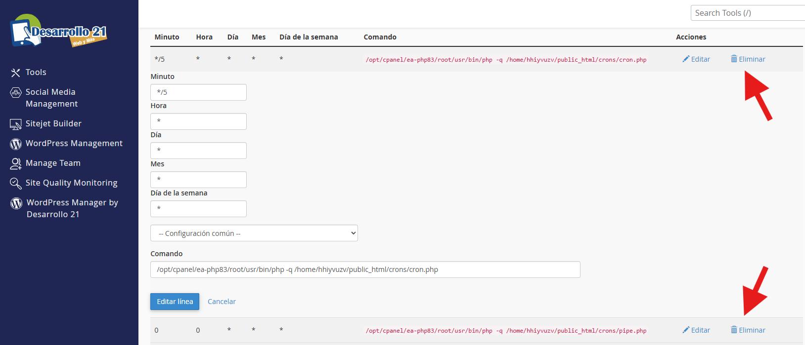Select the Hora input box
This screenshot has height=345, width=805.
(198, 121)
